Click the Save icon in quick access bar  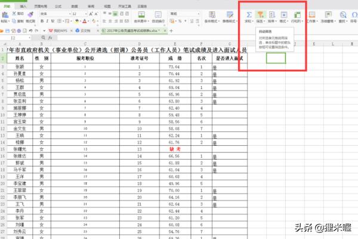click(x=8, y=30)
